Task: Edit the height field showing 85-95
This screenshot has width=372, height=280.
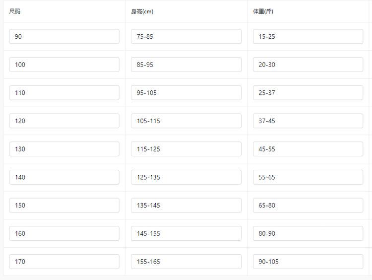Action: coord(186,65)
